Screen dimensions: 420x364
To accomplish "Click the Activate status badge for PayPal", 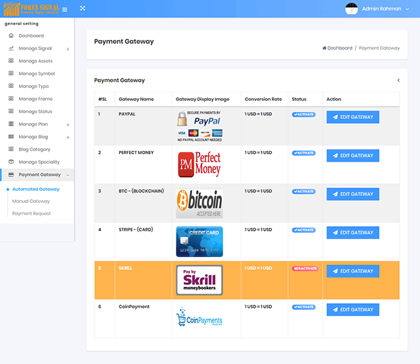I will pos(304,114).
